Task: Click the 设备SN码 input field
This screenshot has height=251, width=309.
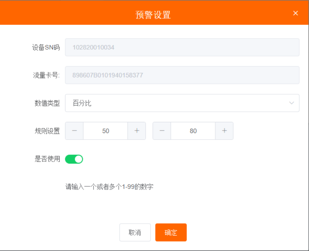Action: 182,47
